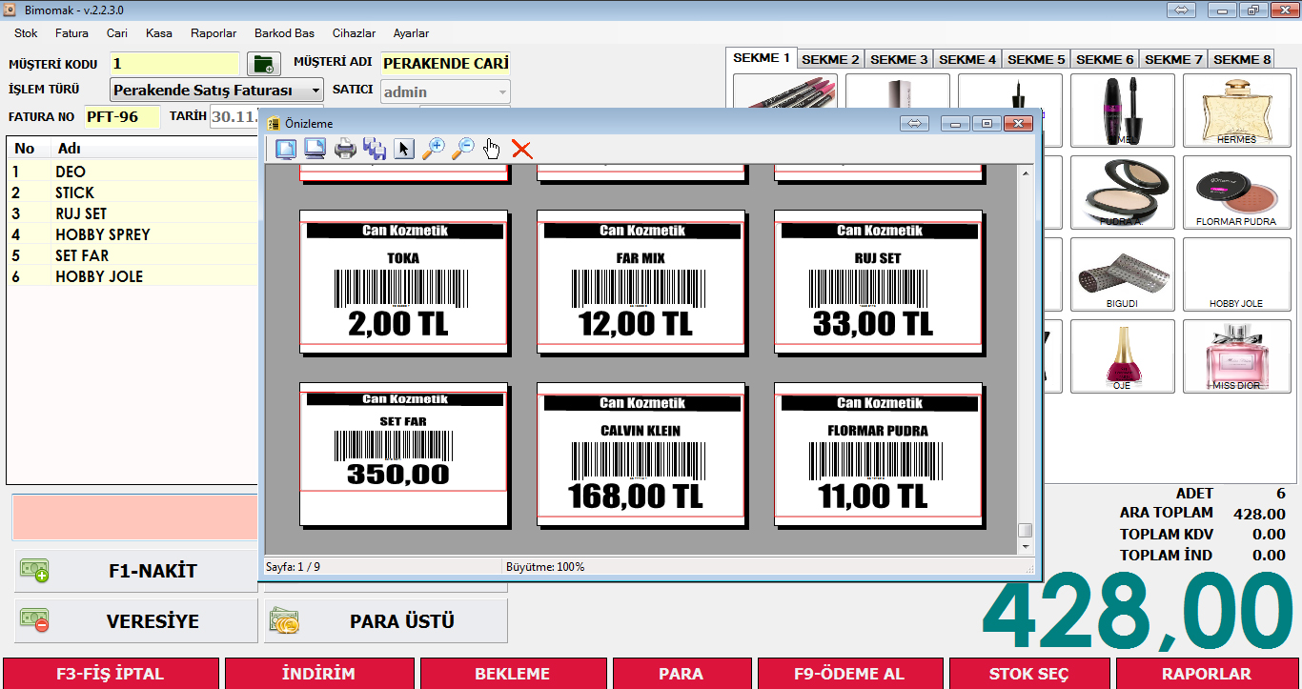Close preview with the red X toolbar icon
Image resolution: width=1302 pixels, height=689 pixels.
tap(521, 149)
